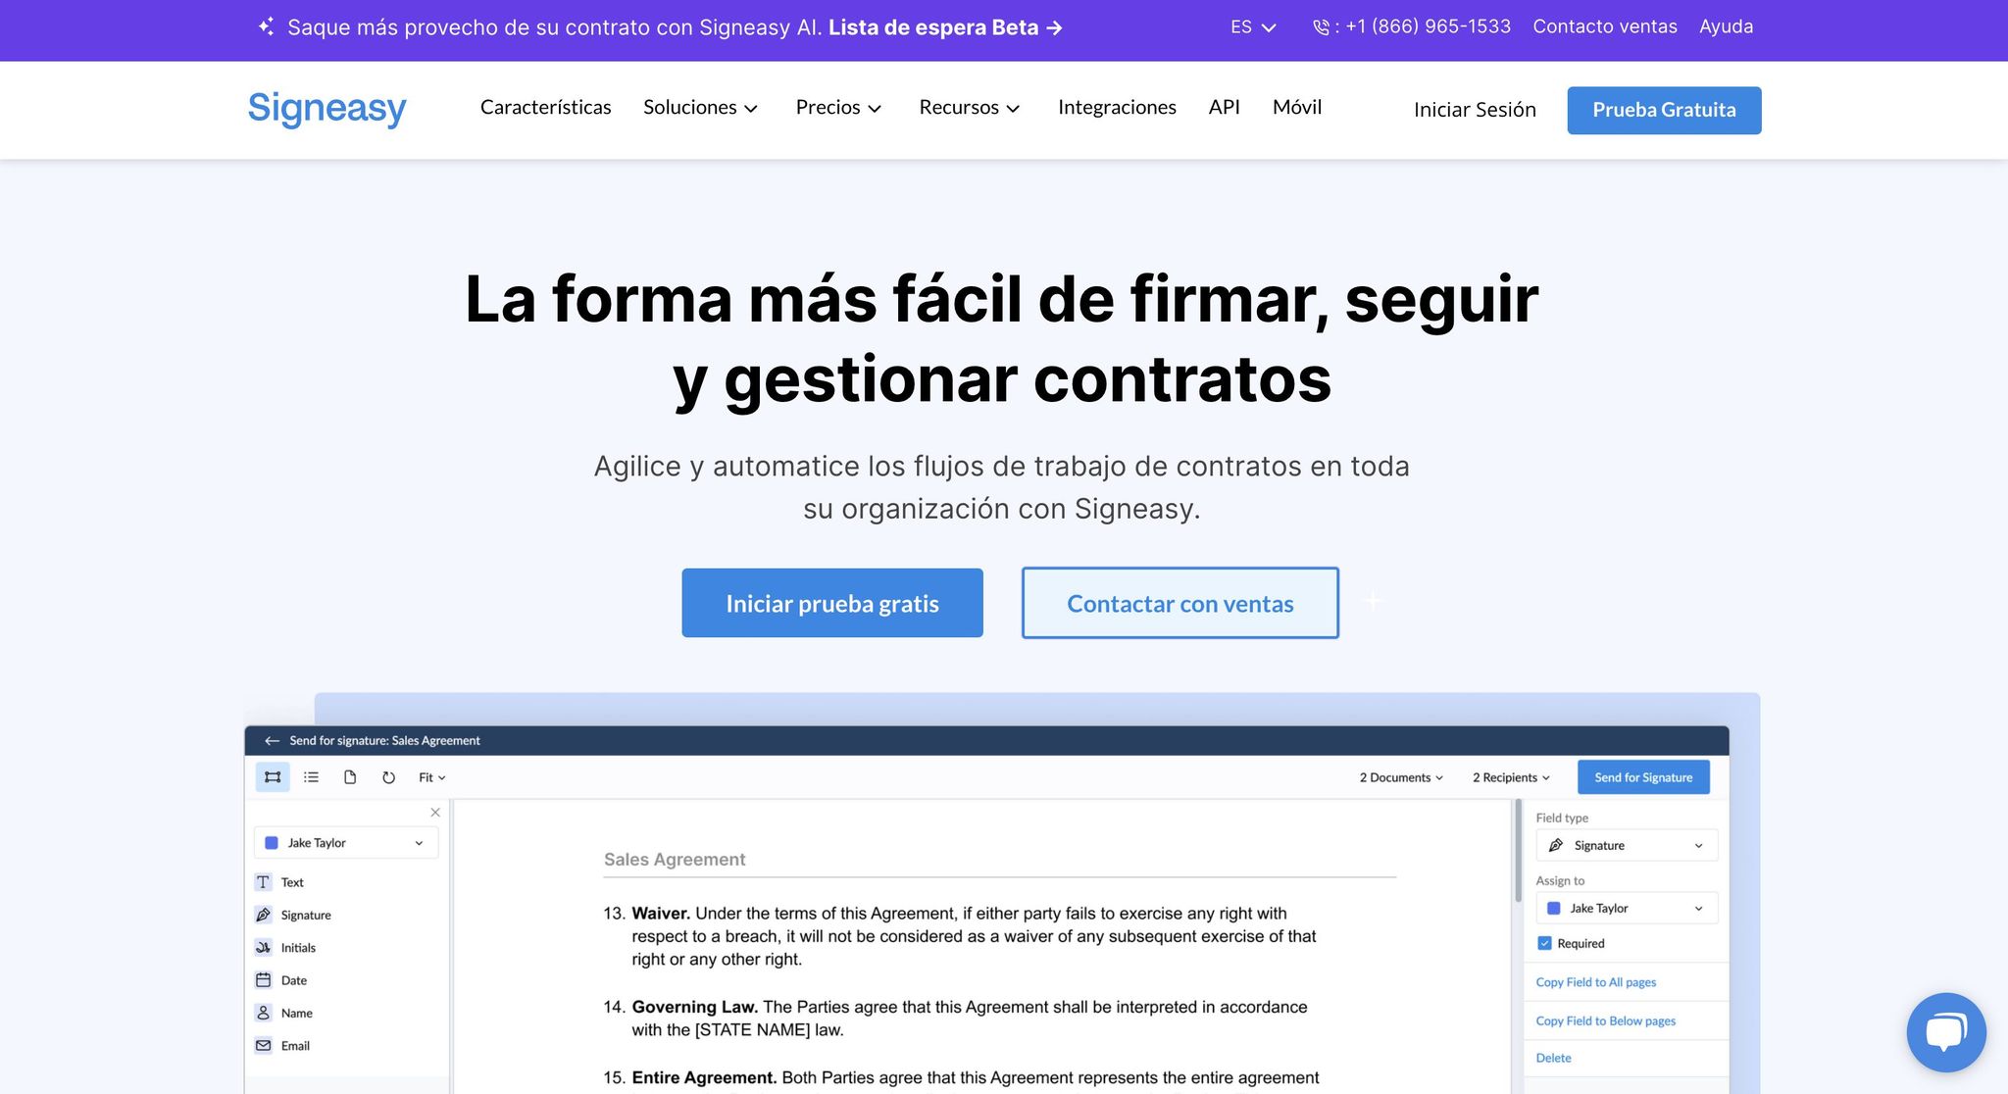Close the fields side panel
2008x1094 pixels.
click(x=435, y=813)
